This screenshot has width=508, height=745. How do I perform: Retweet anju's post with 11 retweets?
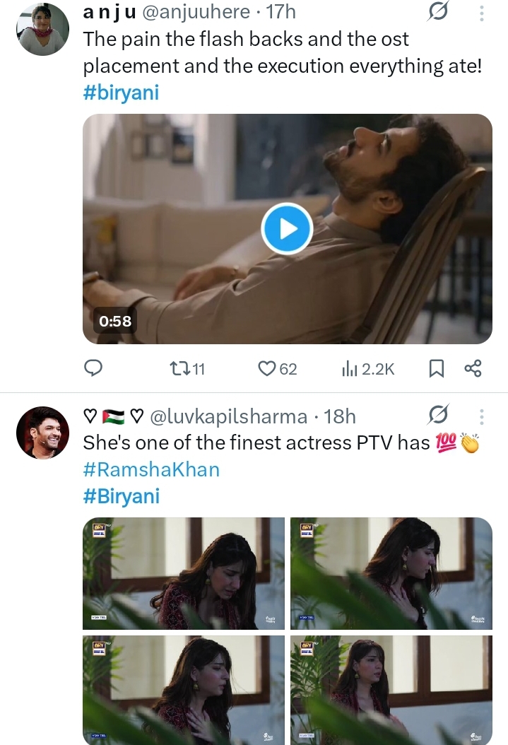pyautogui.click(x=188, y=368)
